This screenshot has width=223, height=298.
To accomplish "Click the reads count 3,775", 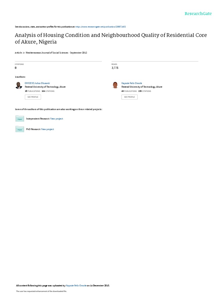I will coord(115,68).
